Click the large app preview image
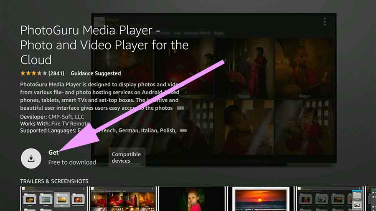The width and height of the screenshot is (376, 211). [214, 88]
